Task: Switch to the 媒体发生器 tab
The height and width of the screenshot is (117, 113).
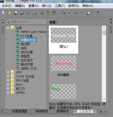Action: 85,111
